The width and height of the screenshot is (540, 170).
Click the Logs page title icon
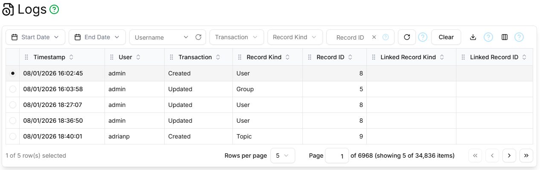tap(8, 10)
